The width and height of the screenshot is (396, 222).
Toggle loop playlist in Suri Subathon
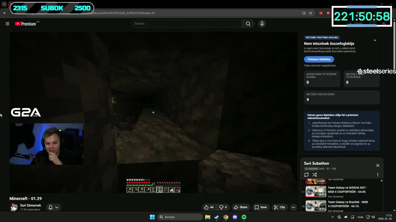[307, 175]
